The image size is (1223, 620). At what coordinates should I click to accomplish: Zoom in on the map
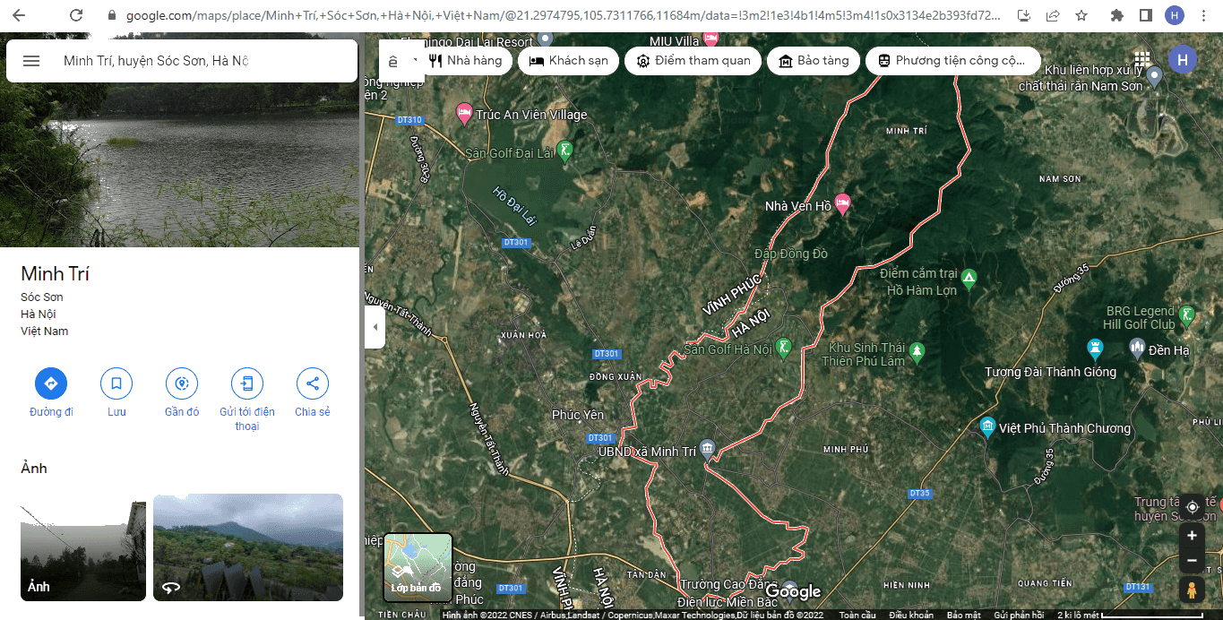click(1192, 536)
